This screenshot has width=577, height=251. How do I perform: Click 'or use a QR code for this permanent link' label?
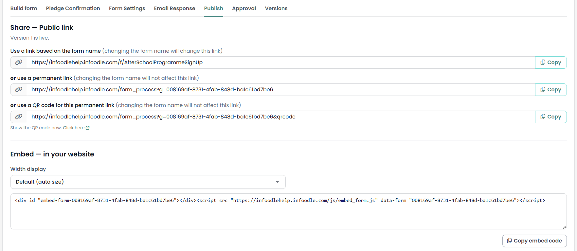[62, 105]
